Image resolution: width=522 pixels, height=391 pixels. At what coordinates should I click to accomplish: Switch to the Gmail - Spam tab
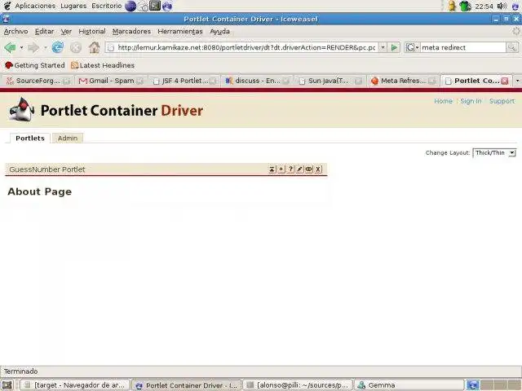(111, 81)
